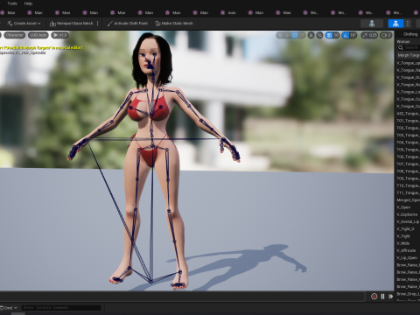Select the V_Explosive morph target row
Image resolution: width=420 pixels, height=315 pixels.
tap(408, 214)
